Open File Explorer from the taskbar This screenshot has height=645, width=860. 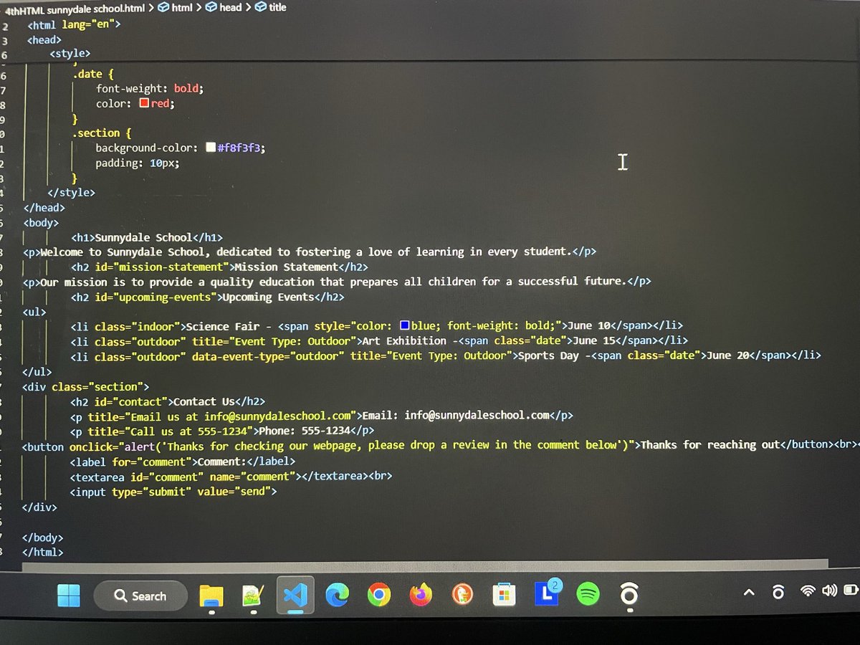[211, 596]
